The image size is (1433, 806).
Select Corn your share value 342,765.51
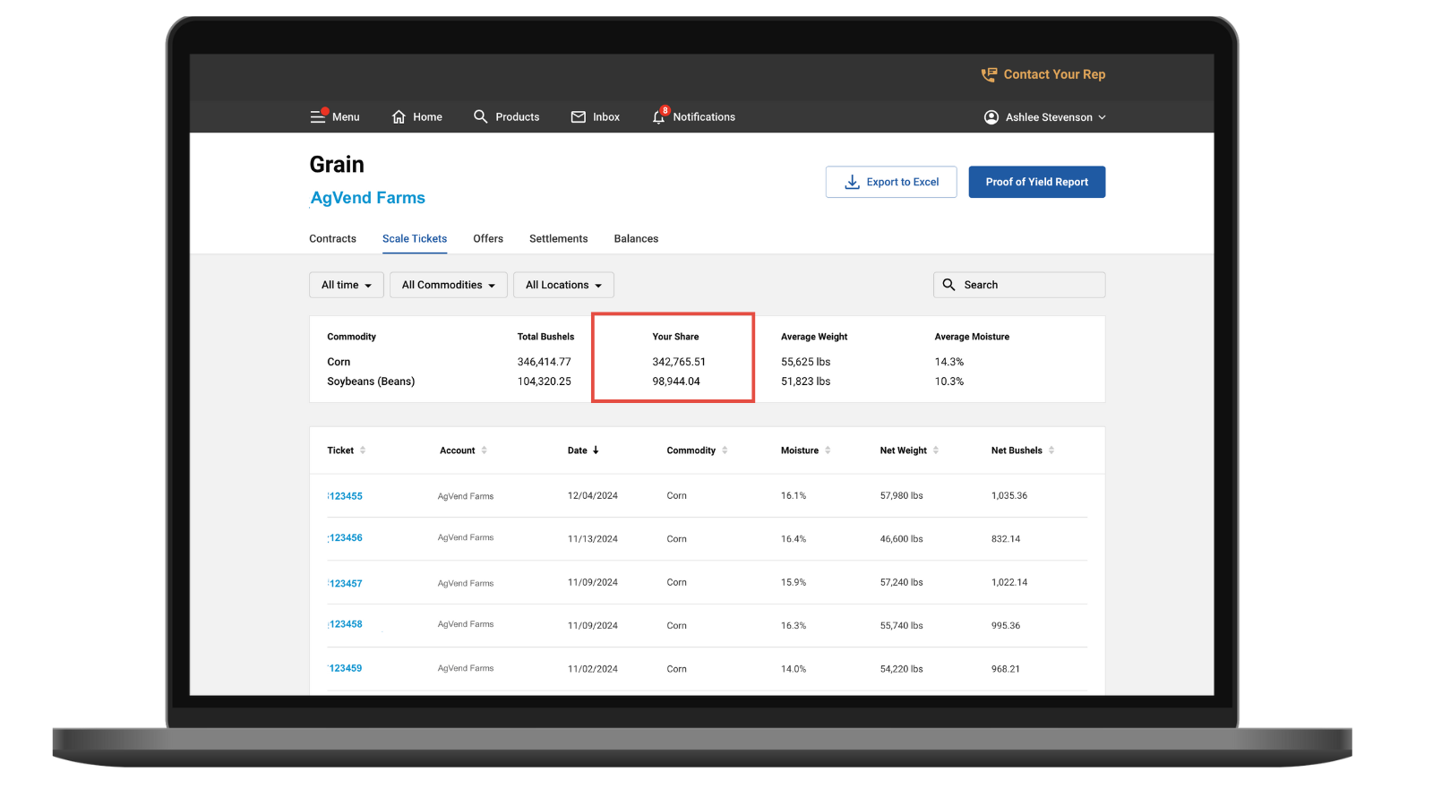click(679, 362)
